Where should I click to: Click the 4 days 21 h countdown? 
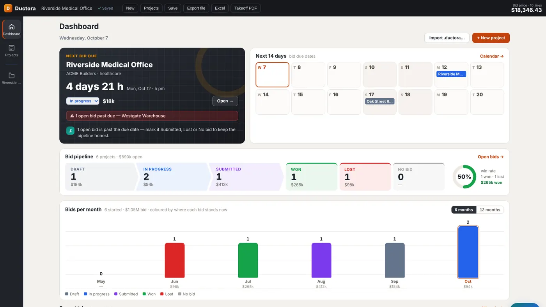95,87
